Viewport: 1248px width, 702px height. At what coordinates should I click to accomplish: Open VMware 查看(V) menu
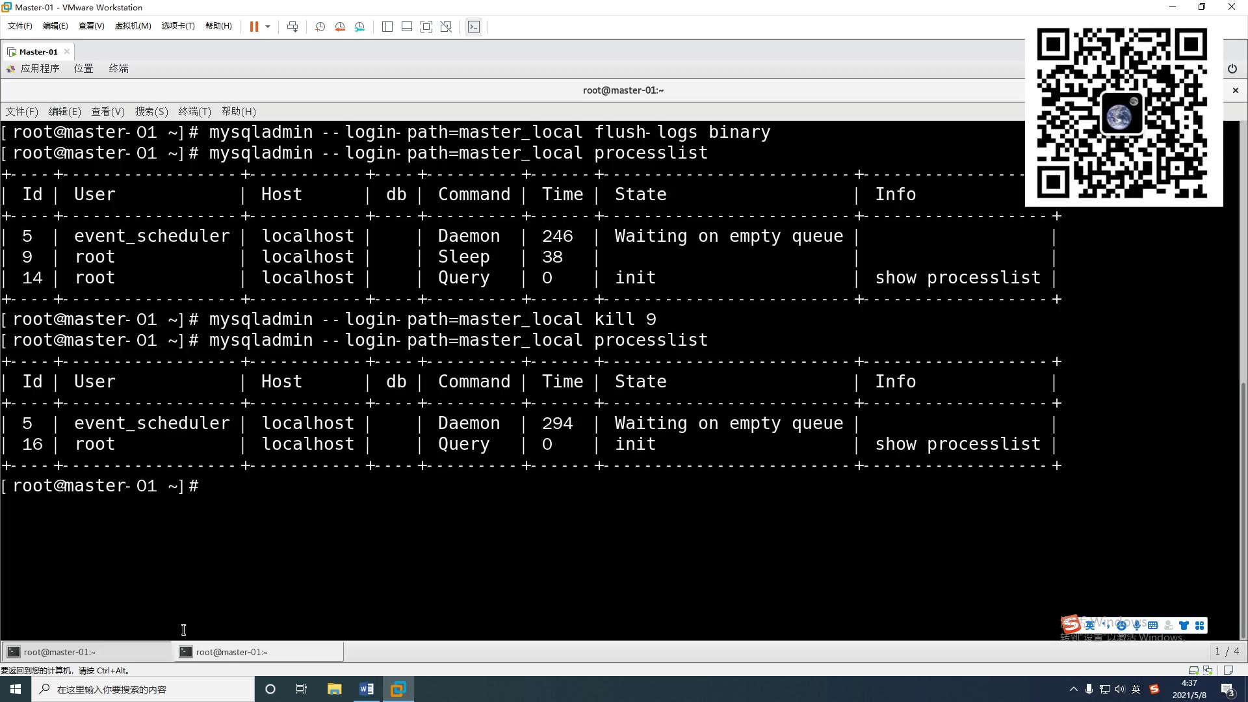coord(91,26)
